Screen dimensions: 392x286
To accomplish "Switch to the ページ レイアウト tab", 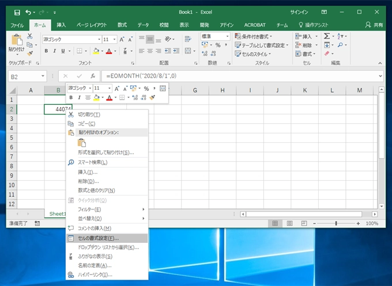I will [x=92, y=25].
